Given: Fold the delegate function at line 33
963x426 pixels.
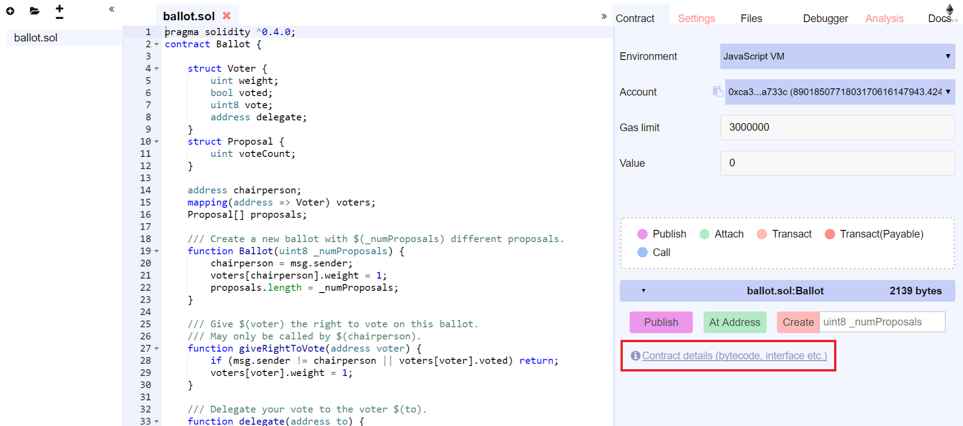Looking at the screenshot, I should click(x=157, y=421).
